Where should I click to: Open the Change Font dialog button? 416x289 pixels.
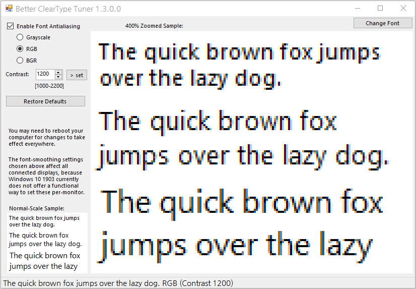[383, 23]
